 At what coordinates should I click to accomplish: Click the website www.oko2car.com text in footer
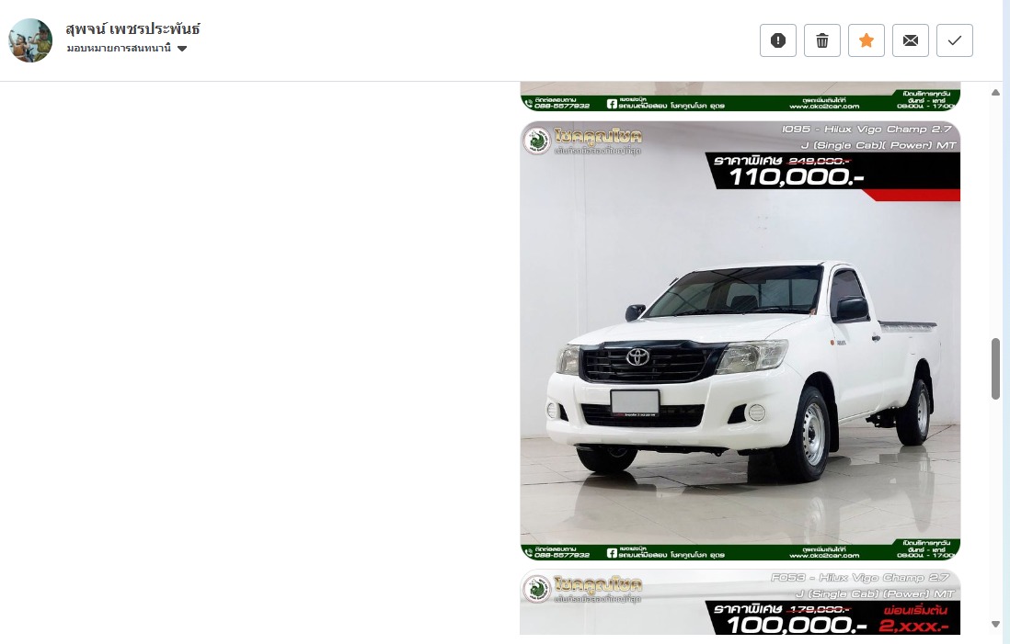tap(824, 556)
